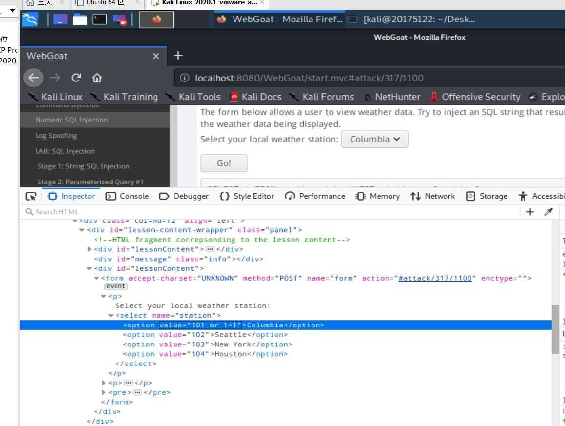Open the Kali Docs bookmark

coord(256,97)
